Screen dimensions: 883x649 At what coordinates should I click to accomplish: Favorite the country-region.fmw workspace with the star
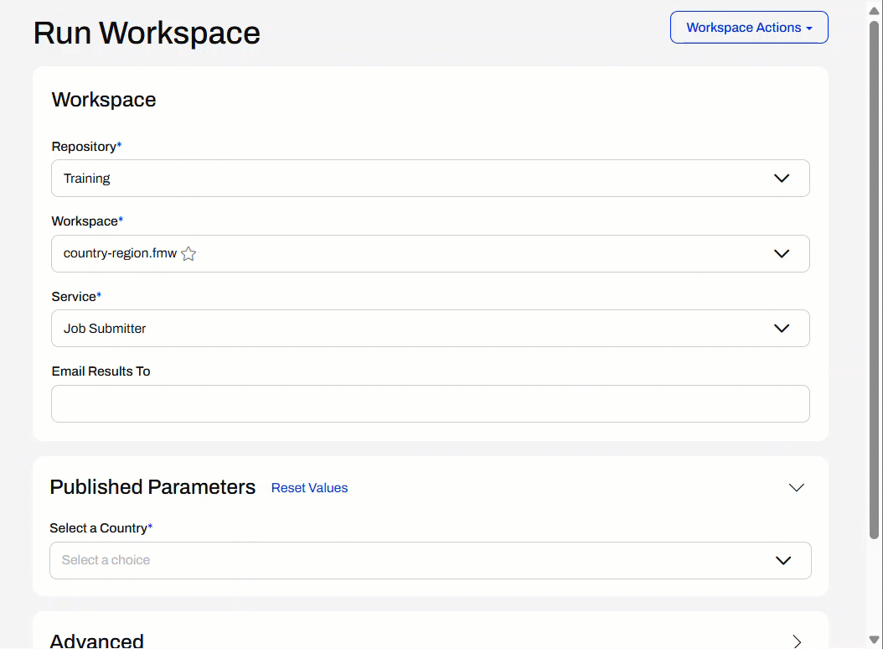point(188,254)
